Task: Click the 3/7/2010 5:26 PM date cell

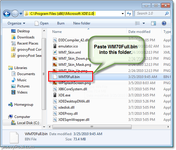Action: 142,101
